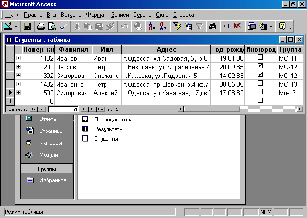Click the New Object toolbar icon
Viewport: 307px width, 218px height.
(263, 26)
